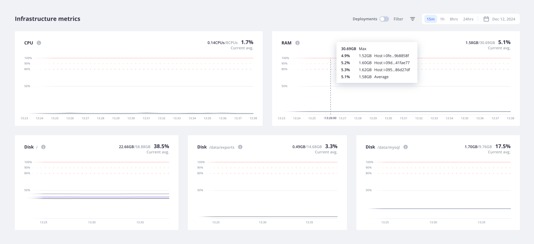The height and width of the screenshot is (244, 534).
Task: Open info icon for Disk / panel
Action: tap(43, 147)
